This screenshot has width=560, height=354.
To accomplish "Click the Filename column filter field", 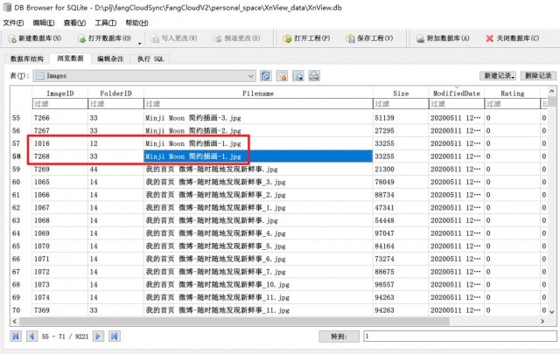I will 258,104.
